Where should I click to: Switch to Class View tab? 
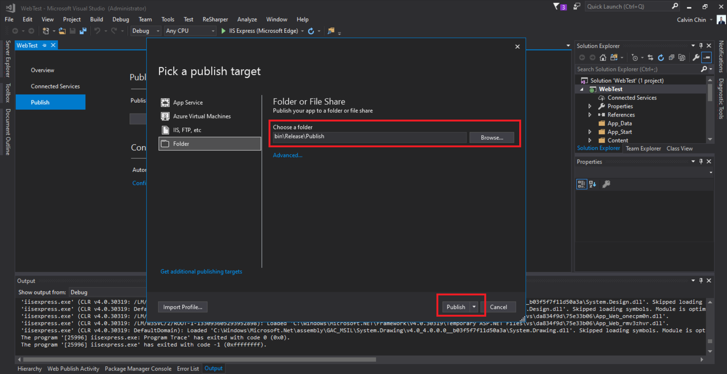pyautogui.click(x=680, y=148)
